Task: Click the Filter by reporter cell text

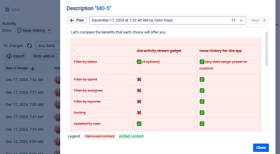Action: pyautogui.click(x=87, y=102)
